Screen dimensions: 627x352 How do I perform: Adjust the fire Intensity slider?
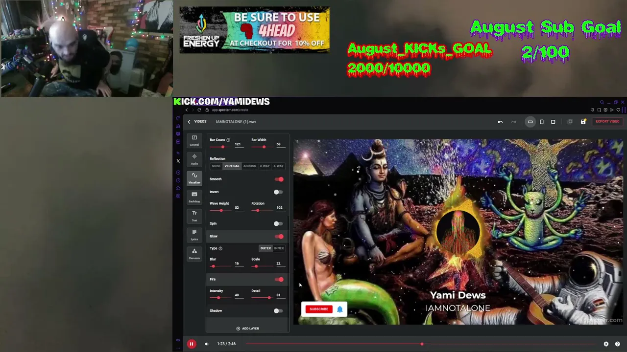(220, 298)
